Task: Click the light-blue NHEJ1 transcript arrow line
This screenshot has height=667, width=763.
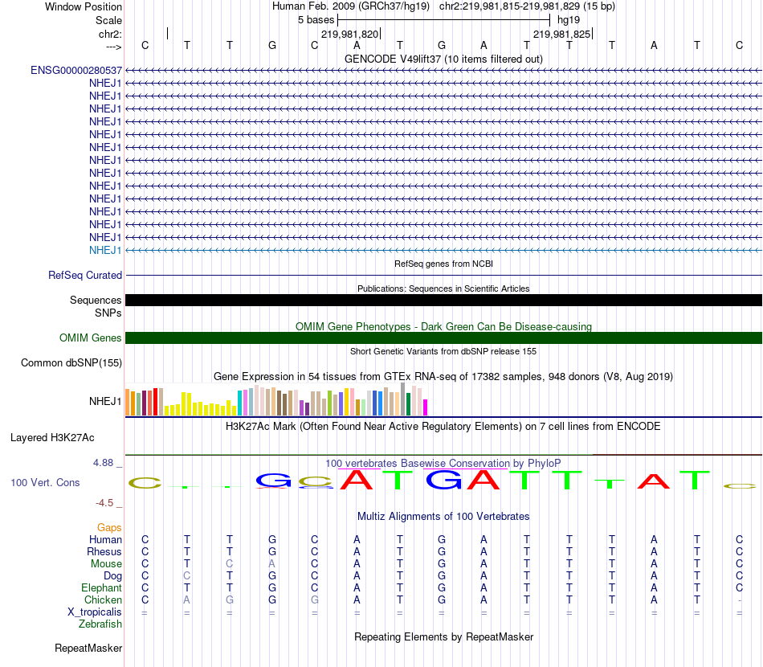Action: click(443, 250)
